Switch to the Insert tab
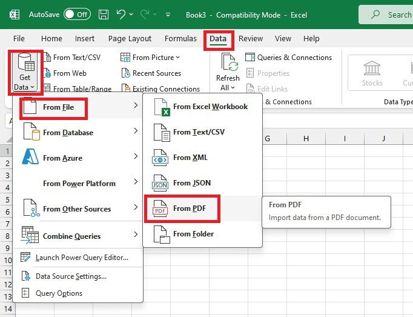Viewport: 413px width, 317px height. point(85,39)
